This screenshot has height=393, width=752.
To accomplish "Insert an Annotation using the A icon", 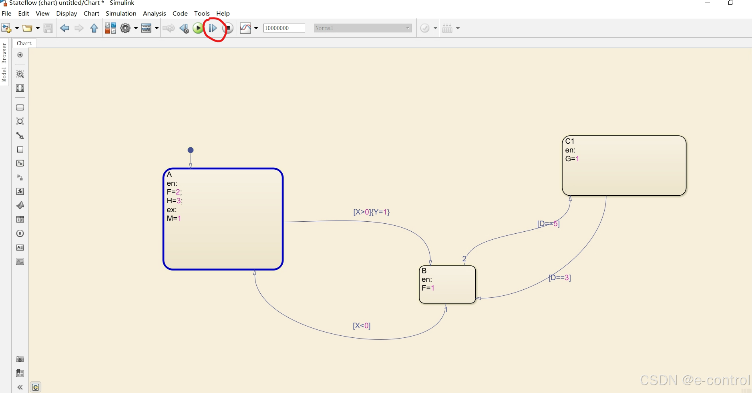I will click(x=20, y=247).
